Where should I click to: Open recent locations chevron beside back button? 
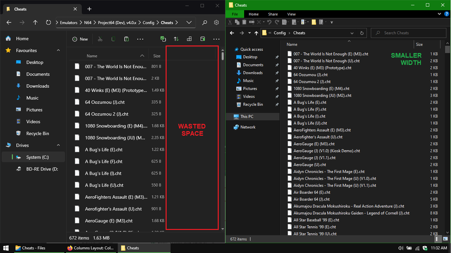coord(249,33)
